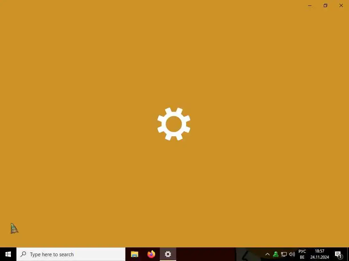
Task: Open the clock showing 18:57
Action: pos(319,254)
